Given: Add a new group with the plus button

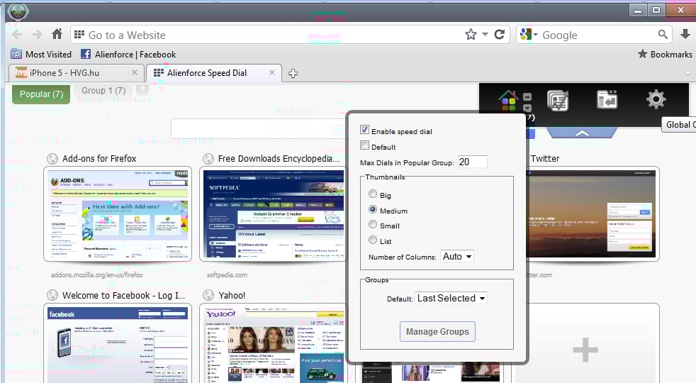Looking at the screenshot, I should click(x=142, y=90).
